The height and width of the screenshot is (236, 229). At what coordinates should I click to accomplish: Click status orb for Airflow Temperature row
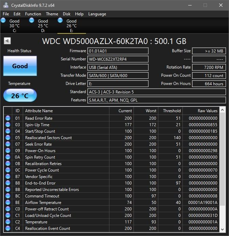click(8, 203)
